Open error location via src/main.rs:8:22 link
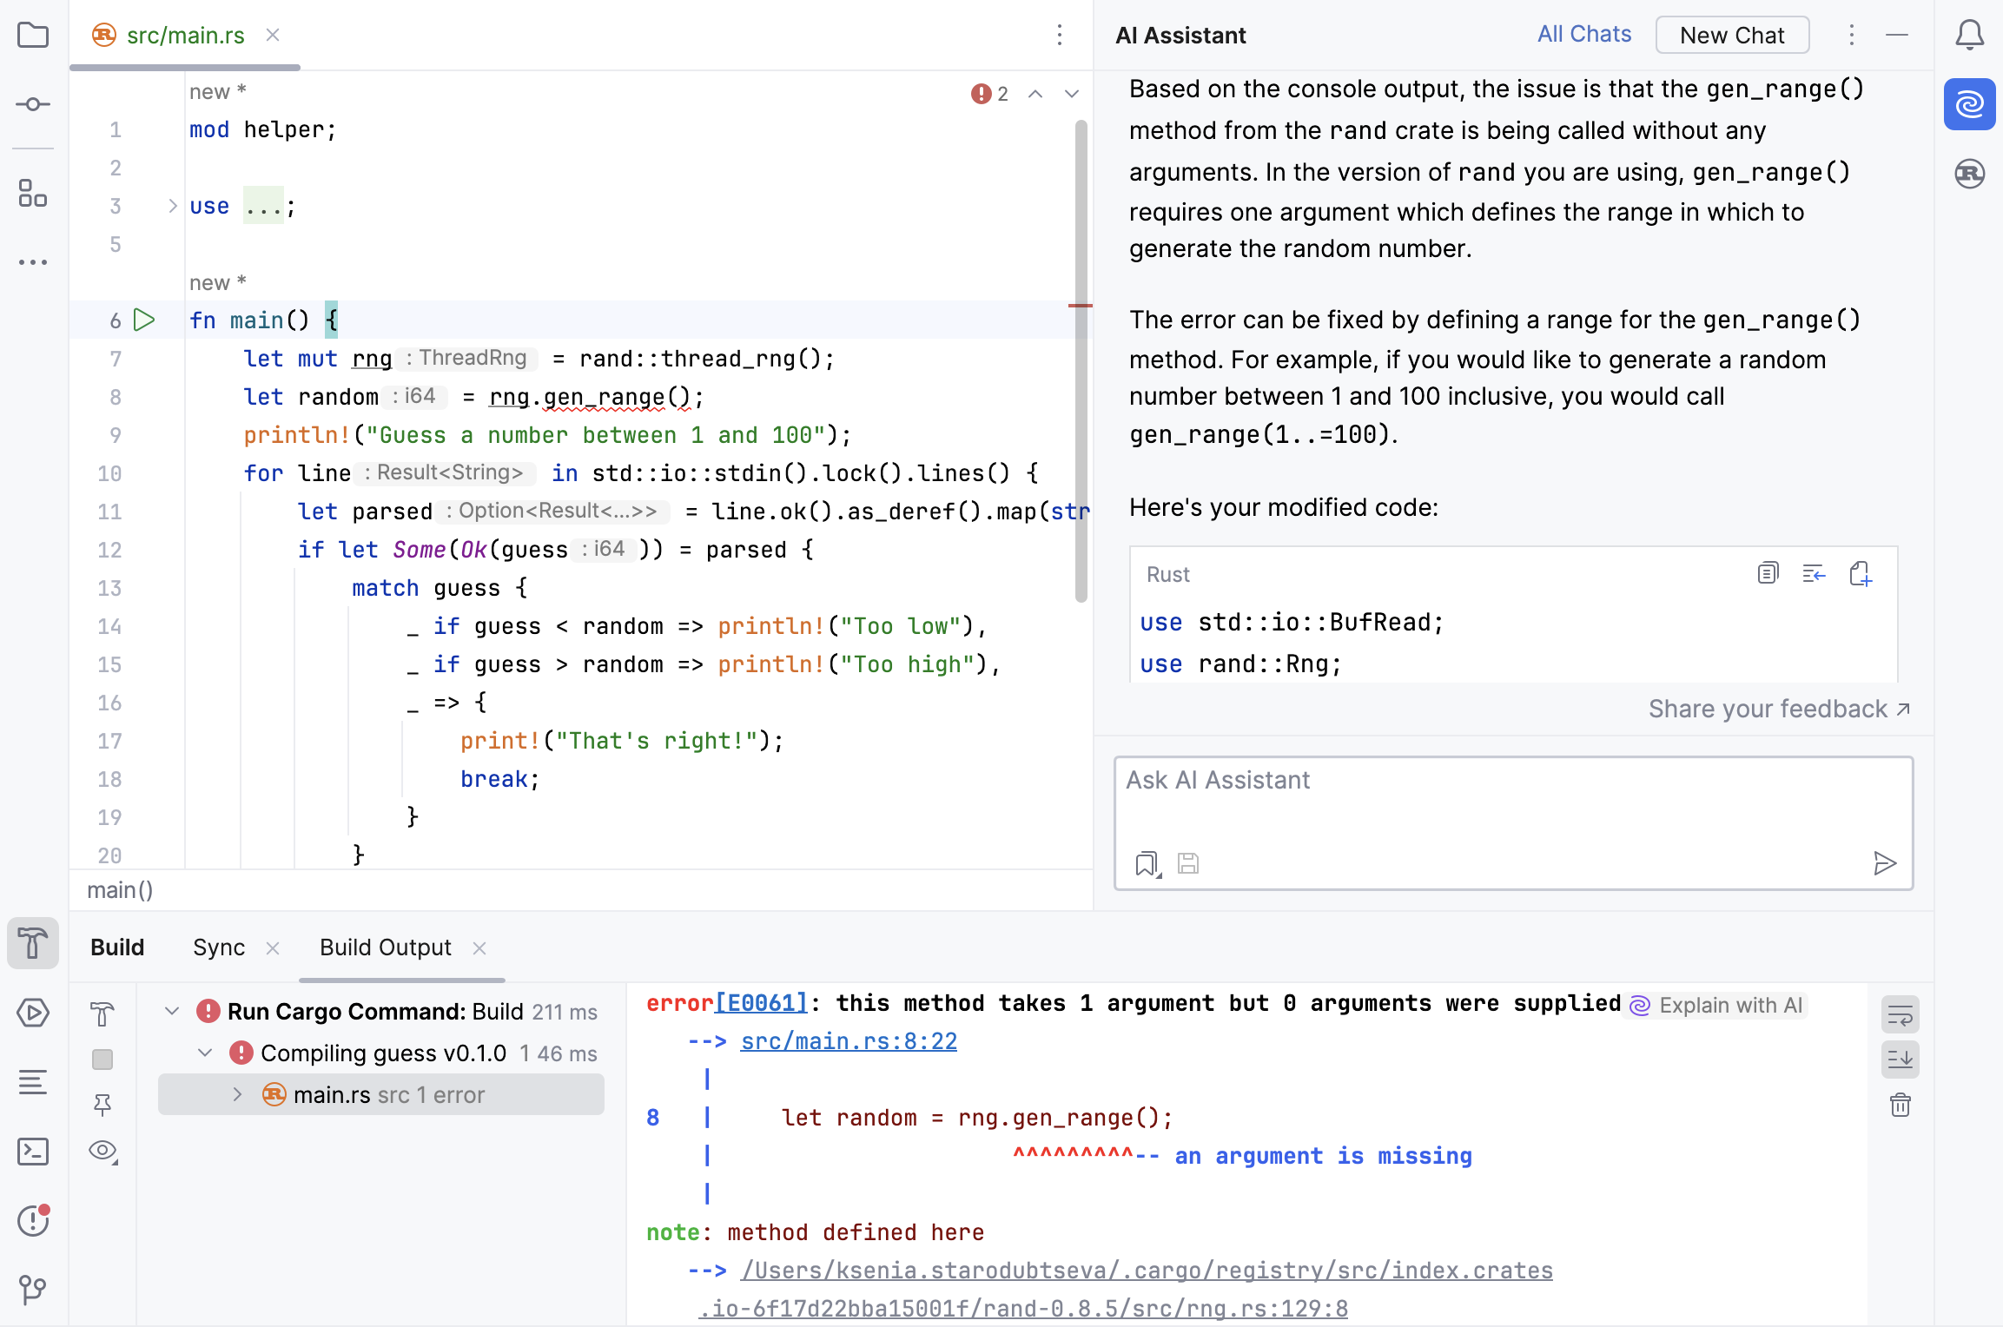2003x1327 pixels. [849, 1040]
